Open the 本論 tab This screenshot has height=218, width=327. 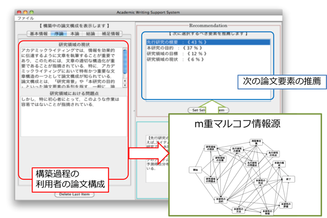point(75,34)
